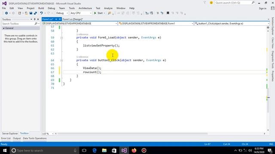The height and width of the screenshot is (154, 275).
Task: Close the Form1.cs code tab
Action: 60,19
